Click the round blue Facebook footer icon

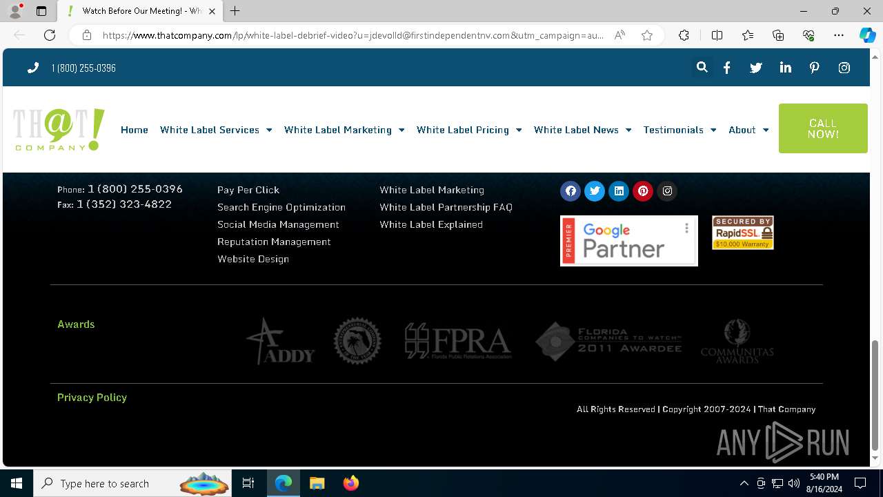pyautogui.click(x=571, y=191)
